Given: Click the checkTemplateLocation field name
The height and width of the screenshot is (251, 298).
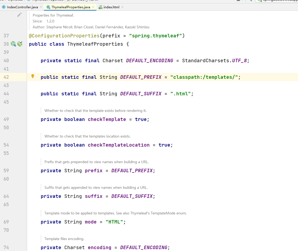Looking at the screenshot, I should (119, 145).
